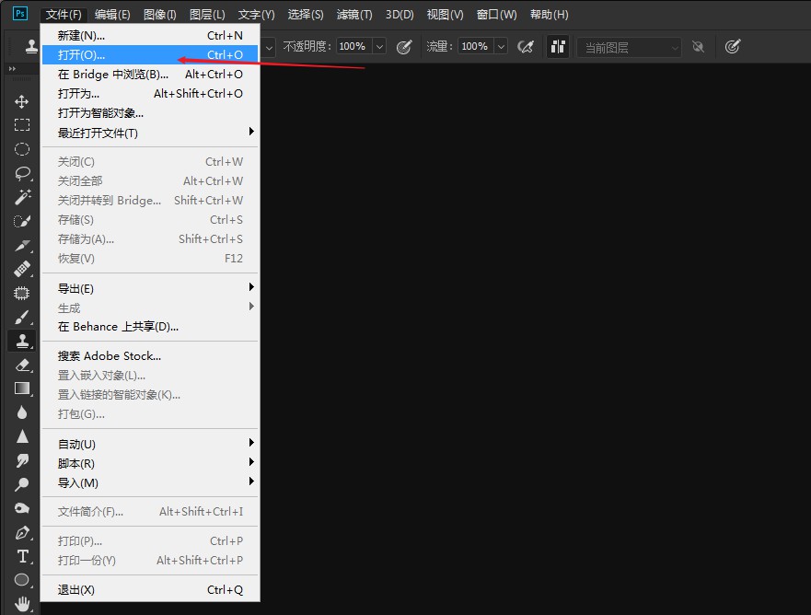Open the flow 100% dropdown arrow

[501, 47]
